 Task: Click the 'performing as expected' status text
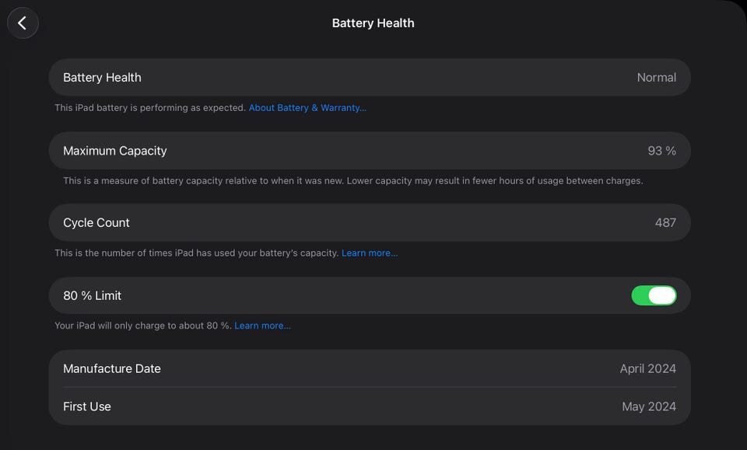[x=150, y=108]
